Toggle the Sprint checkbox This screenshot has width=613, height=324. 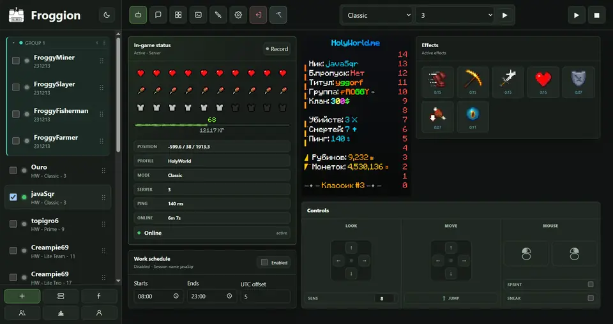point(591,284)
